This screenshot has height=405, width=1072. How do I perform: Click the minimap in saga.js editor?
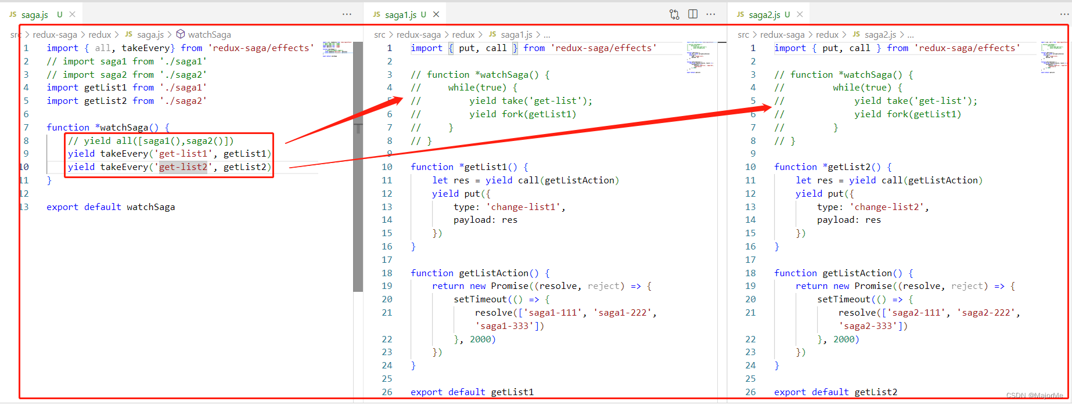[x=337, y=49]
